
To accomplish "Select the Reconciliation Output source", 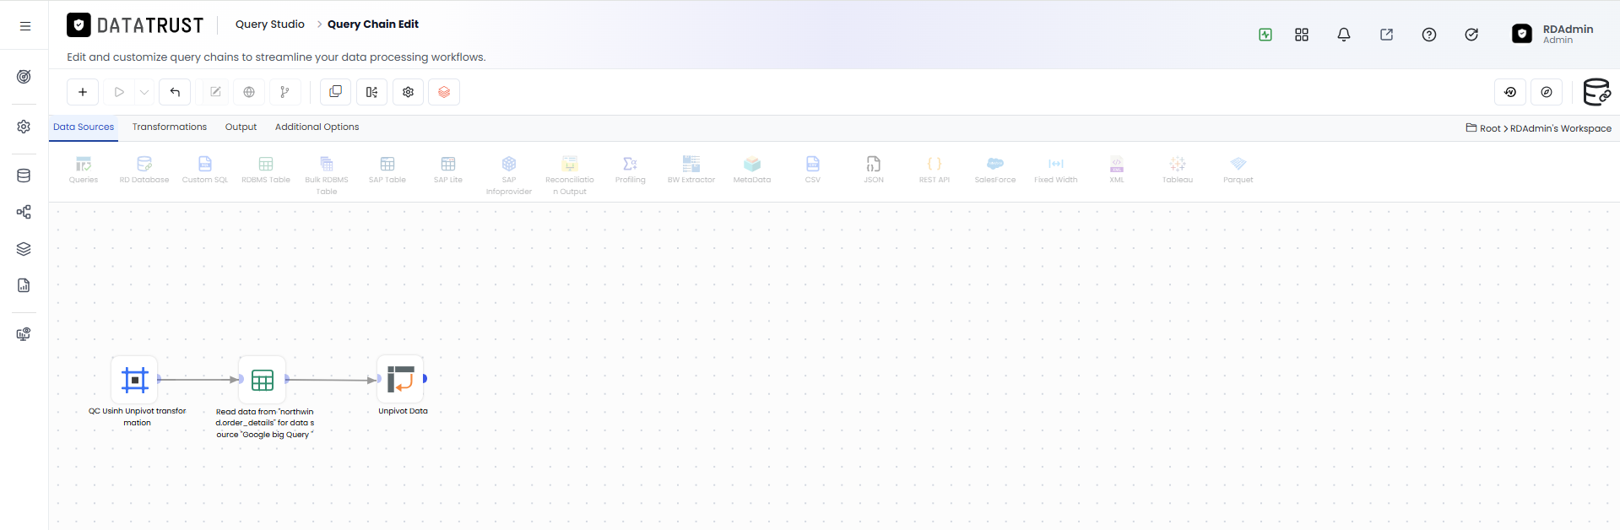I will [570, 176].
